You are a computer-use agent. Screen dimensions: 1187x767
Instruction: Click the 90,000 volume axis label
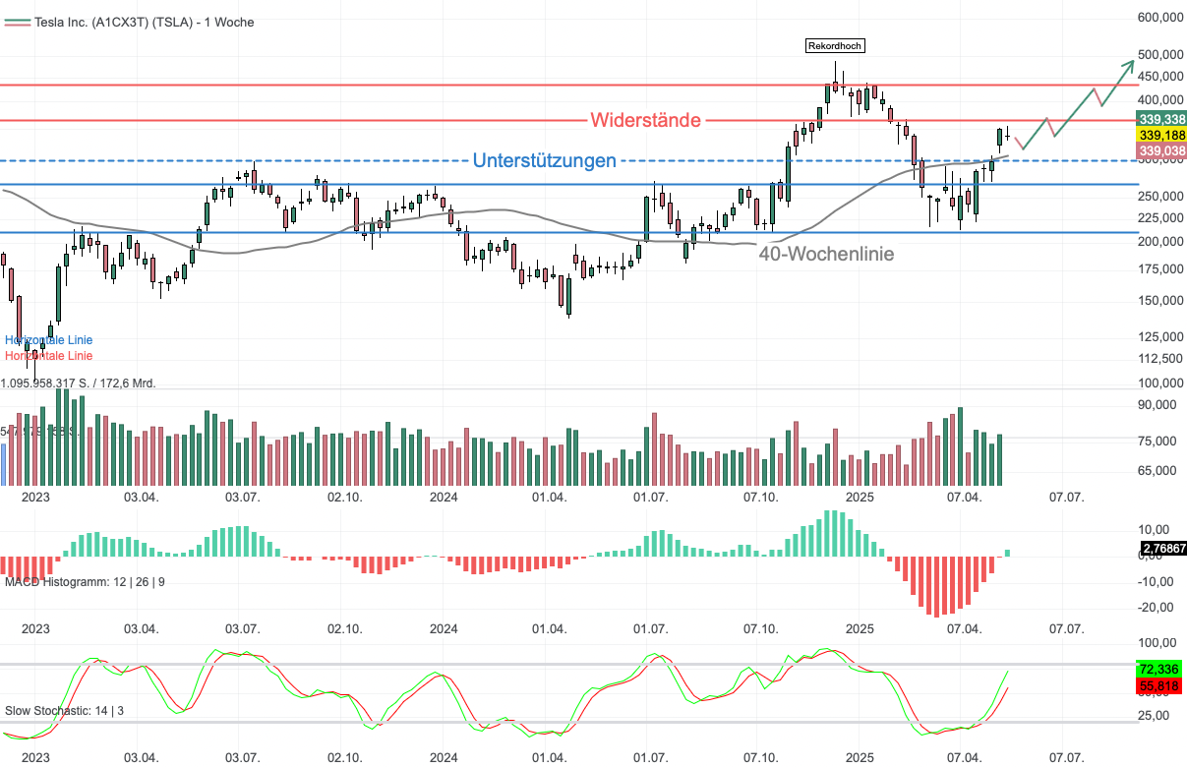(1158, 405)
